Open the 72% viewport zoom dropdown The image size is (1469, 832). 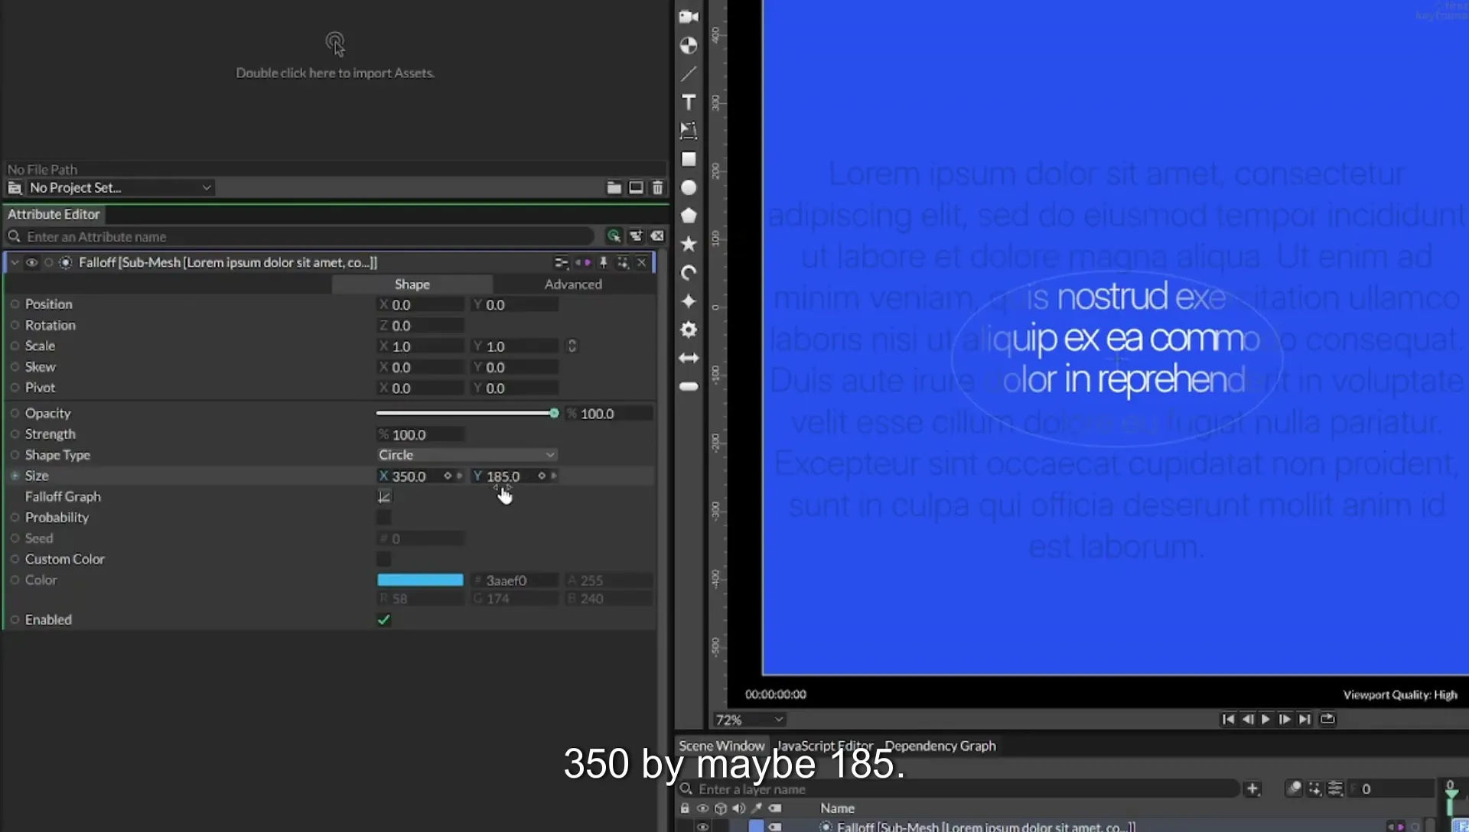click(x=750, y=720)
